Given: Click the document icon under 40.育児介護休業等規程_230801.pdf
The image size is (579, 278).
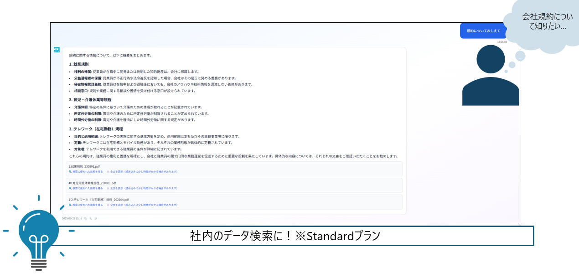Looking at the screenshot, I should point(108,188).
